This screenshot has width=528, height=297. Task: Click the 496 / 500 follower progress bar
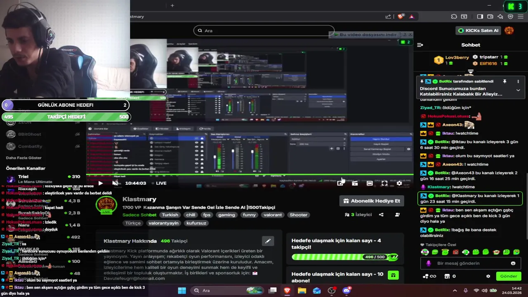coord(344,257)
